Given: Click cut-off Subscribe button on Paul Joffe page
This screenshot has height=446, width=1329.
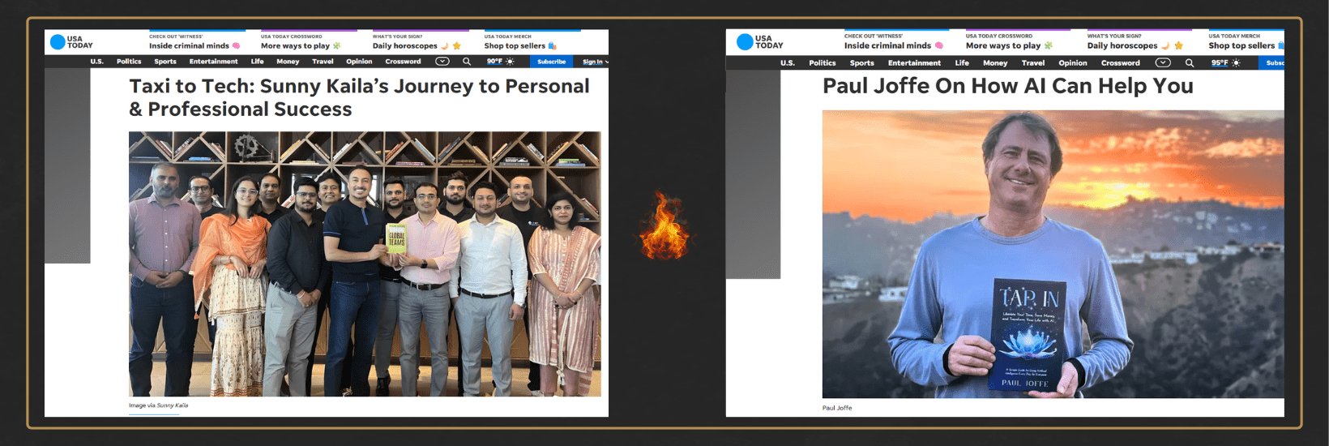Looking at the screenshot, I should [x=1271, y=62].
